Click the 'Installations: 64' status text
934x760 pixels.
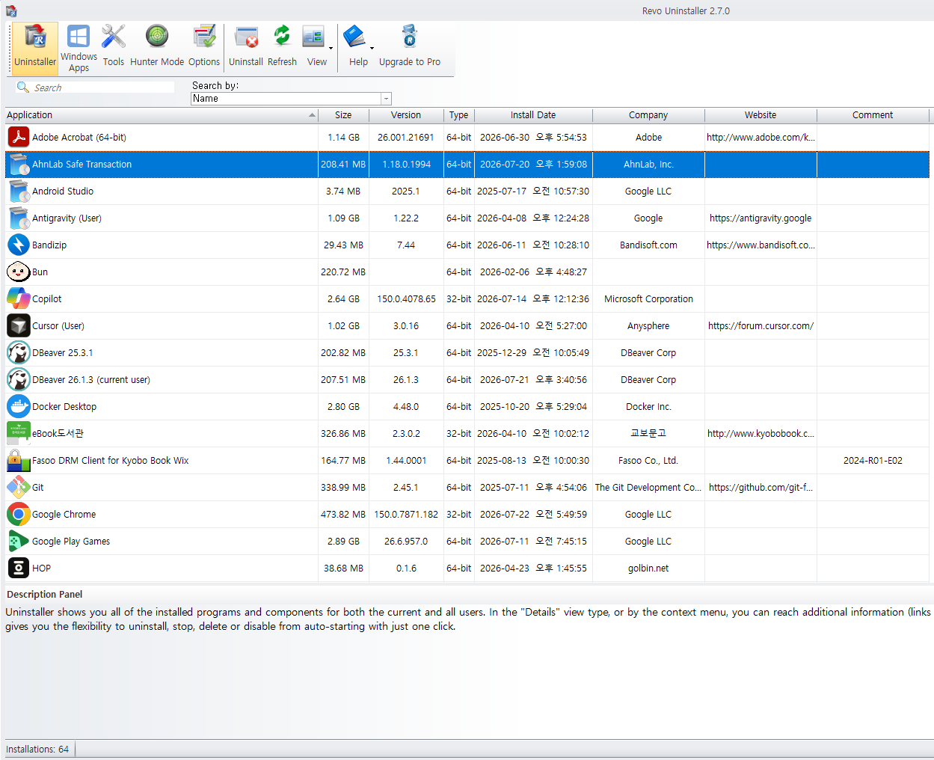point(37,750)
